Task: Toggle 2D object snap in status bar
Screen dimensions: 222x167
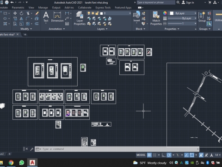Action: point(192,155)
